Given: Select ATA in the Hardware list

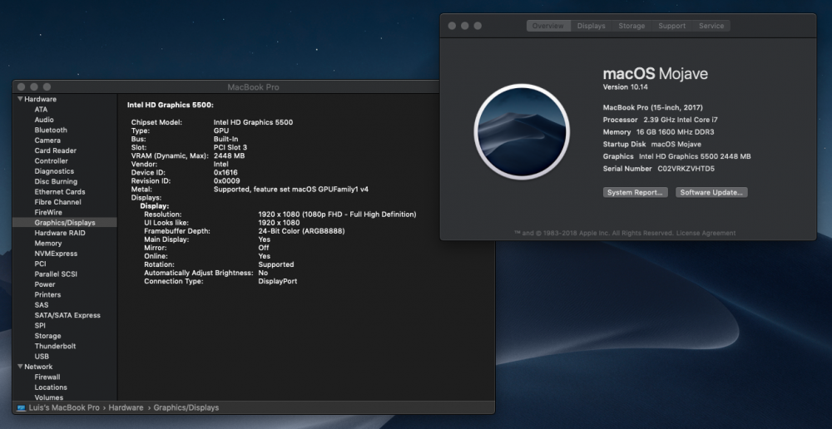Looking at the screenshot, I should pyautogui.click(x=41, y=109).
